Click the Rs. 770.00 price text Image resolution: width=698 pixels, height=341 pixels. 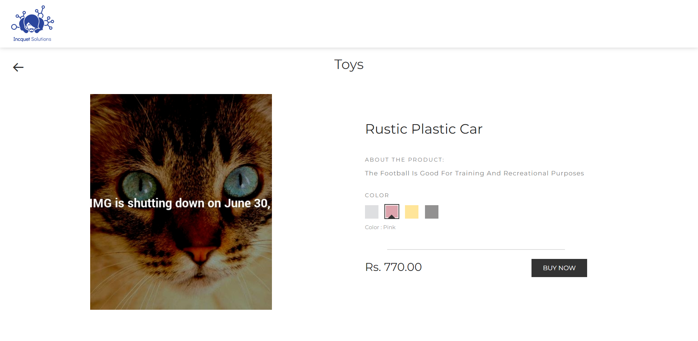pos(393,267)
